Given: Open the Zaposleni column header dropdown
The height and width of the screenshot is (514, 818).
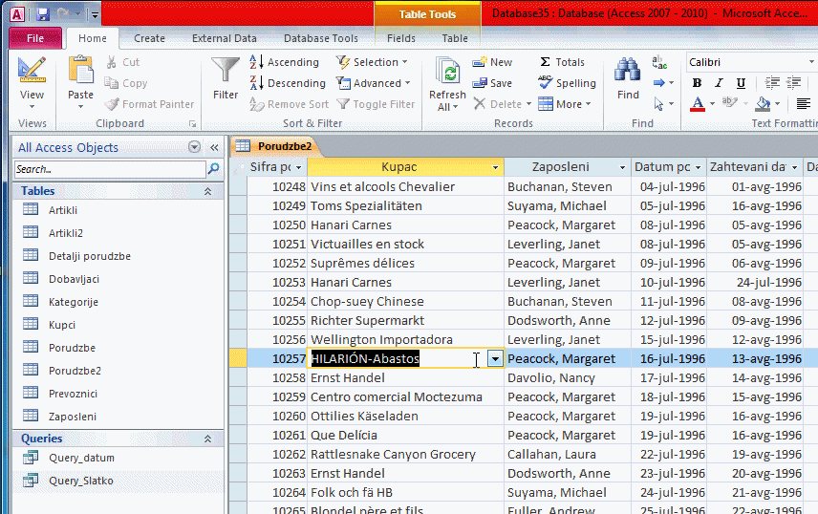Looking at the screenshot, I should (x=622, y=167).
